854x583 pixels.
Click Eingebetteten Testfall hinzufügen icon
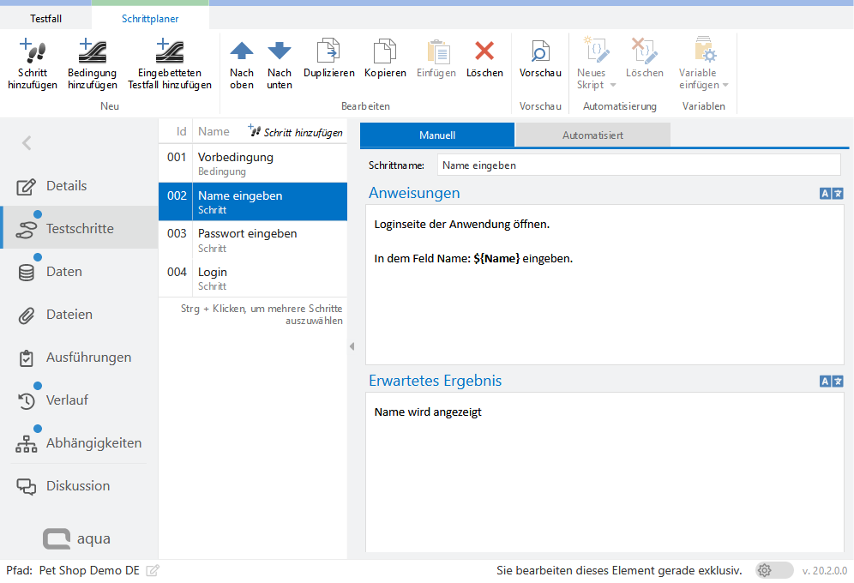169,51
